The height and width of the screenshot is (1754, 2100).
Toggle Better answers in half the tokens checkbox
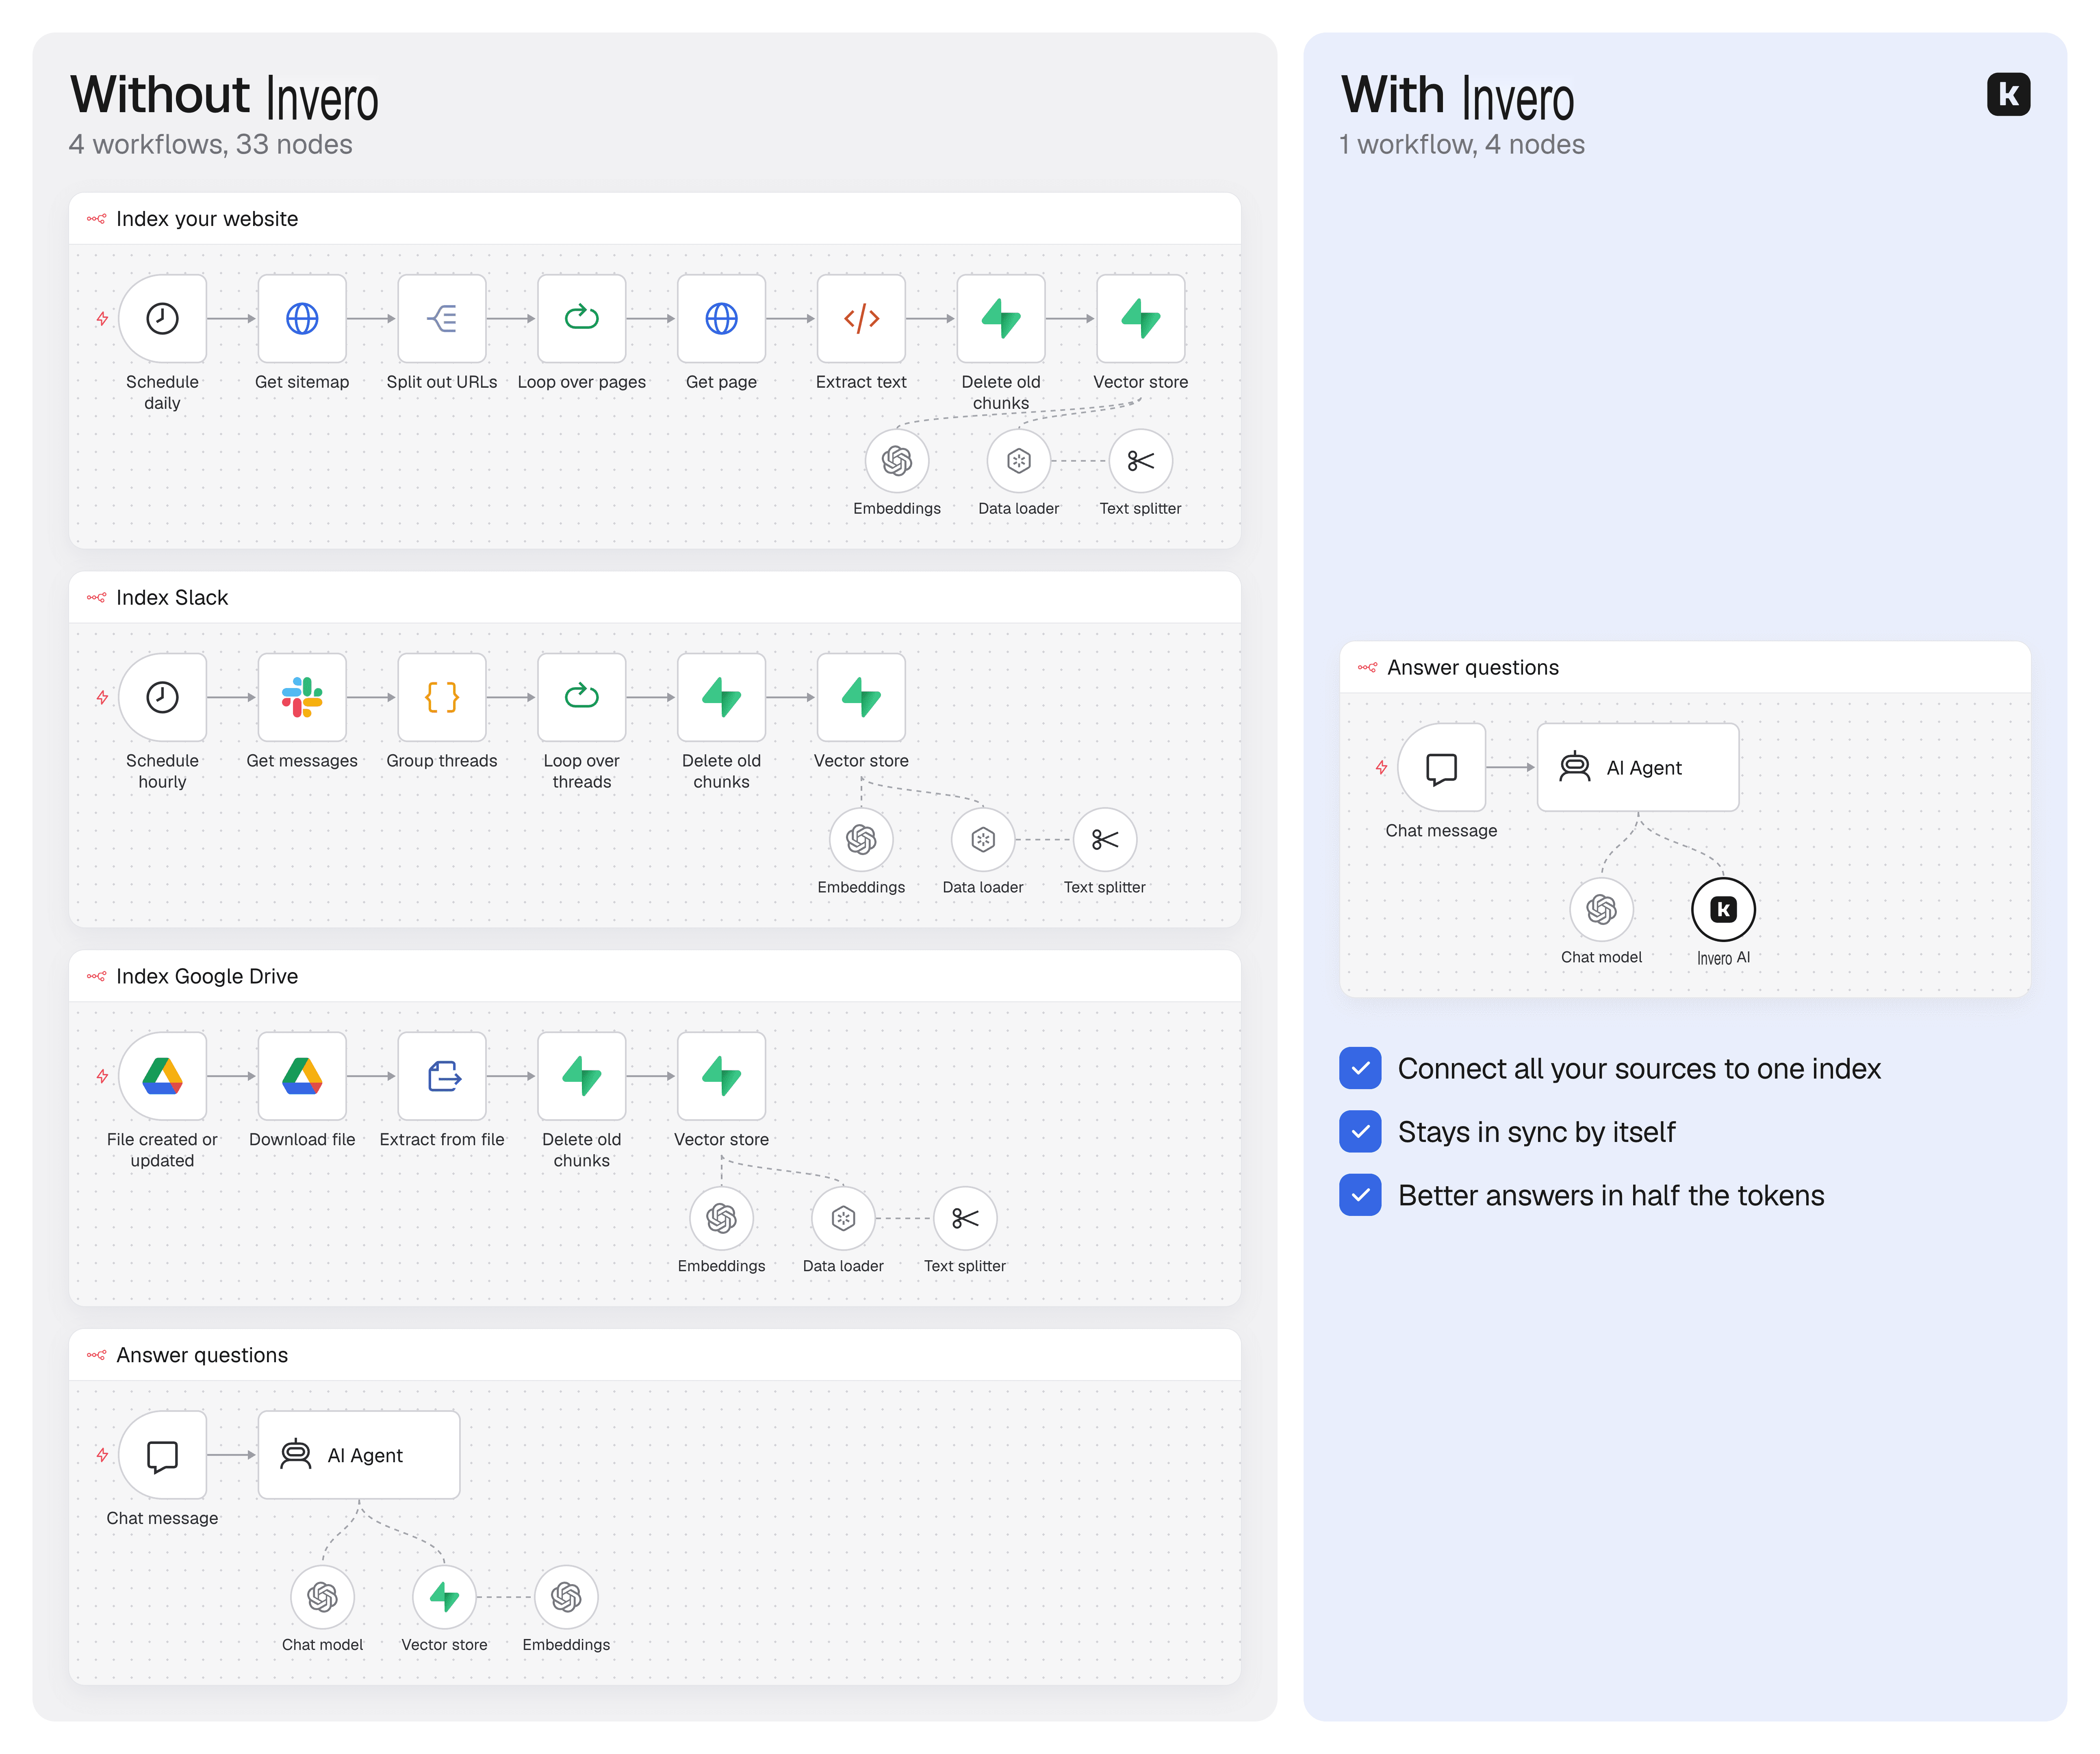click(x=1360, y=1195)
